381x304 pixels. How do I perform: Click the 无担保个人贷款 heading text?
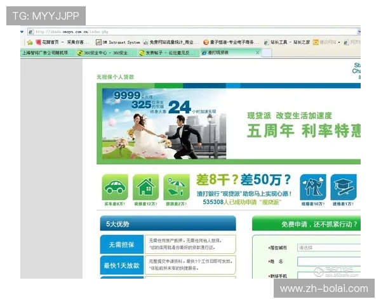116,77
